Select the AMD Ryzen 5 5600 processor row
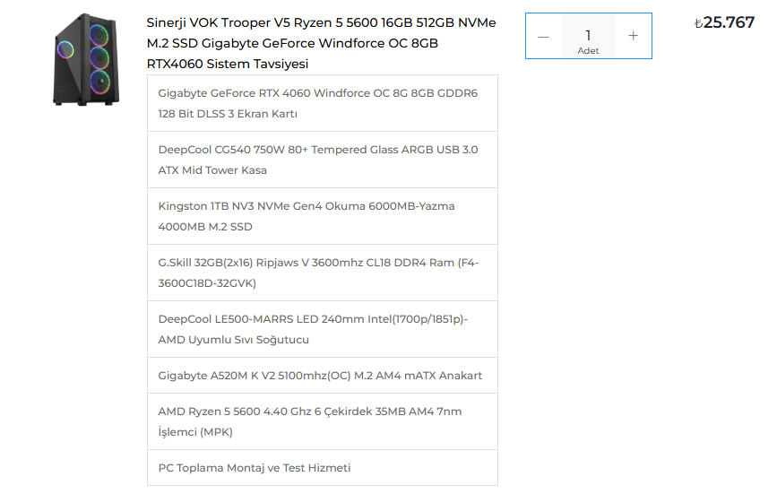 (323, 421)
